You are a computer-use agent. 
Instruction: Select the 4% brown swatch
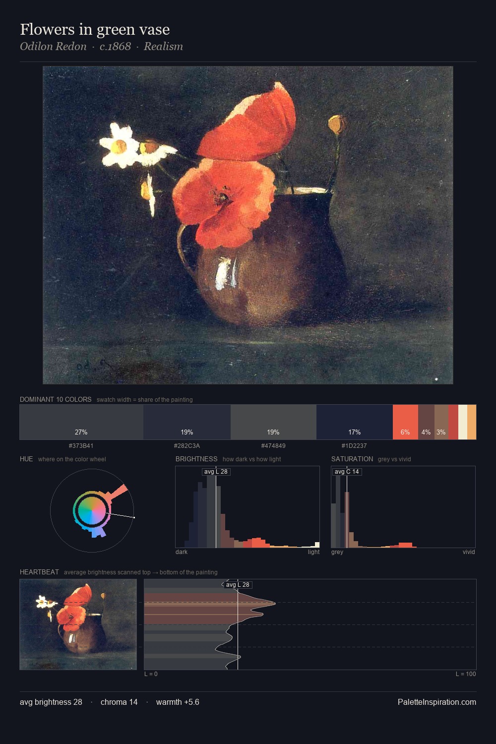426,422
